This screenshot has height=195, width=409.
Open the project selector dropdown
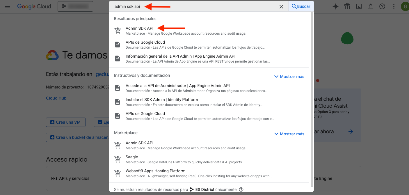tap(75, 6)
